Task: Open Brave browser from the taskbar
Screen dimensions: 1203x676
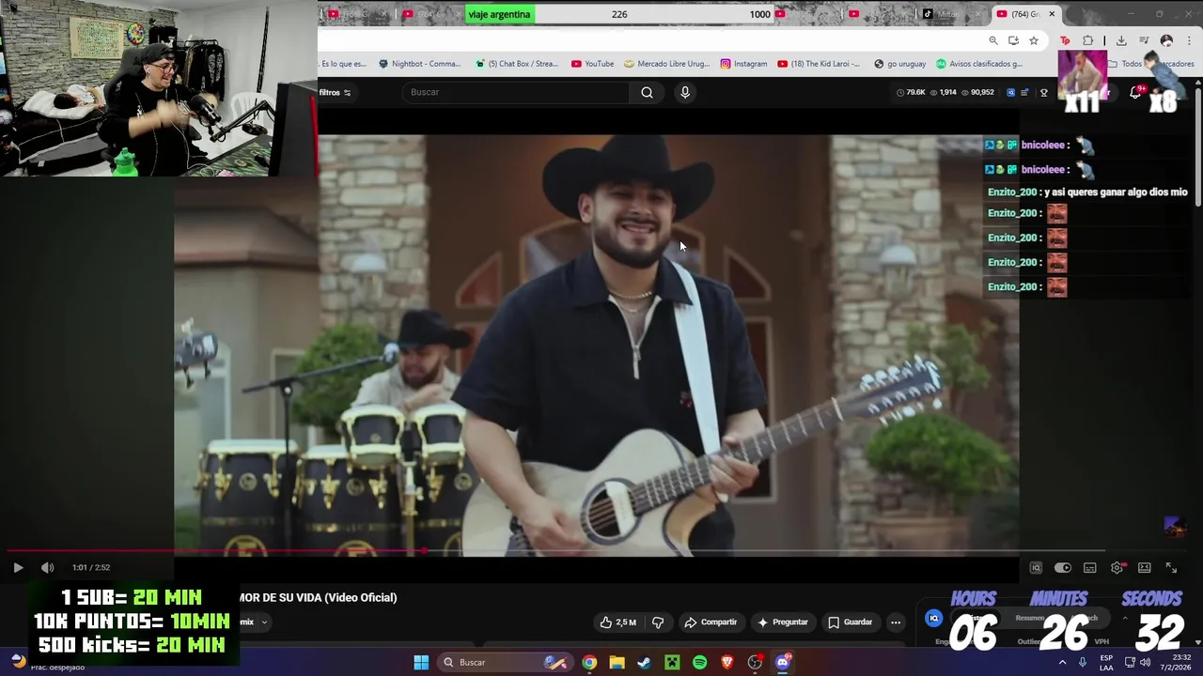Action: point(727,662)
